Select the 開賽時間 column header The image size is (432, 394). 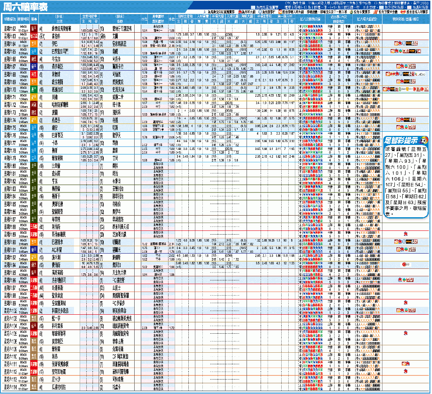pos(23,19)
